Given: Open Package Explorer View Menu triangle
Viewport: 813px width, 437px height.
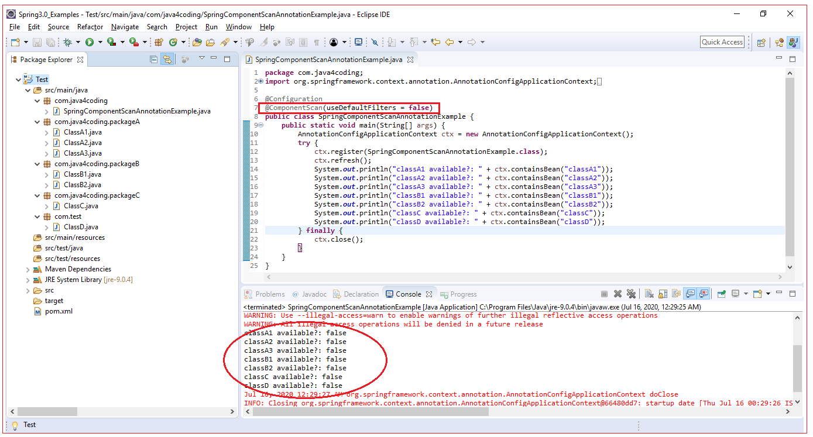Looking at the screenshot, I should 202,59.
